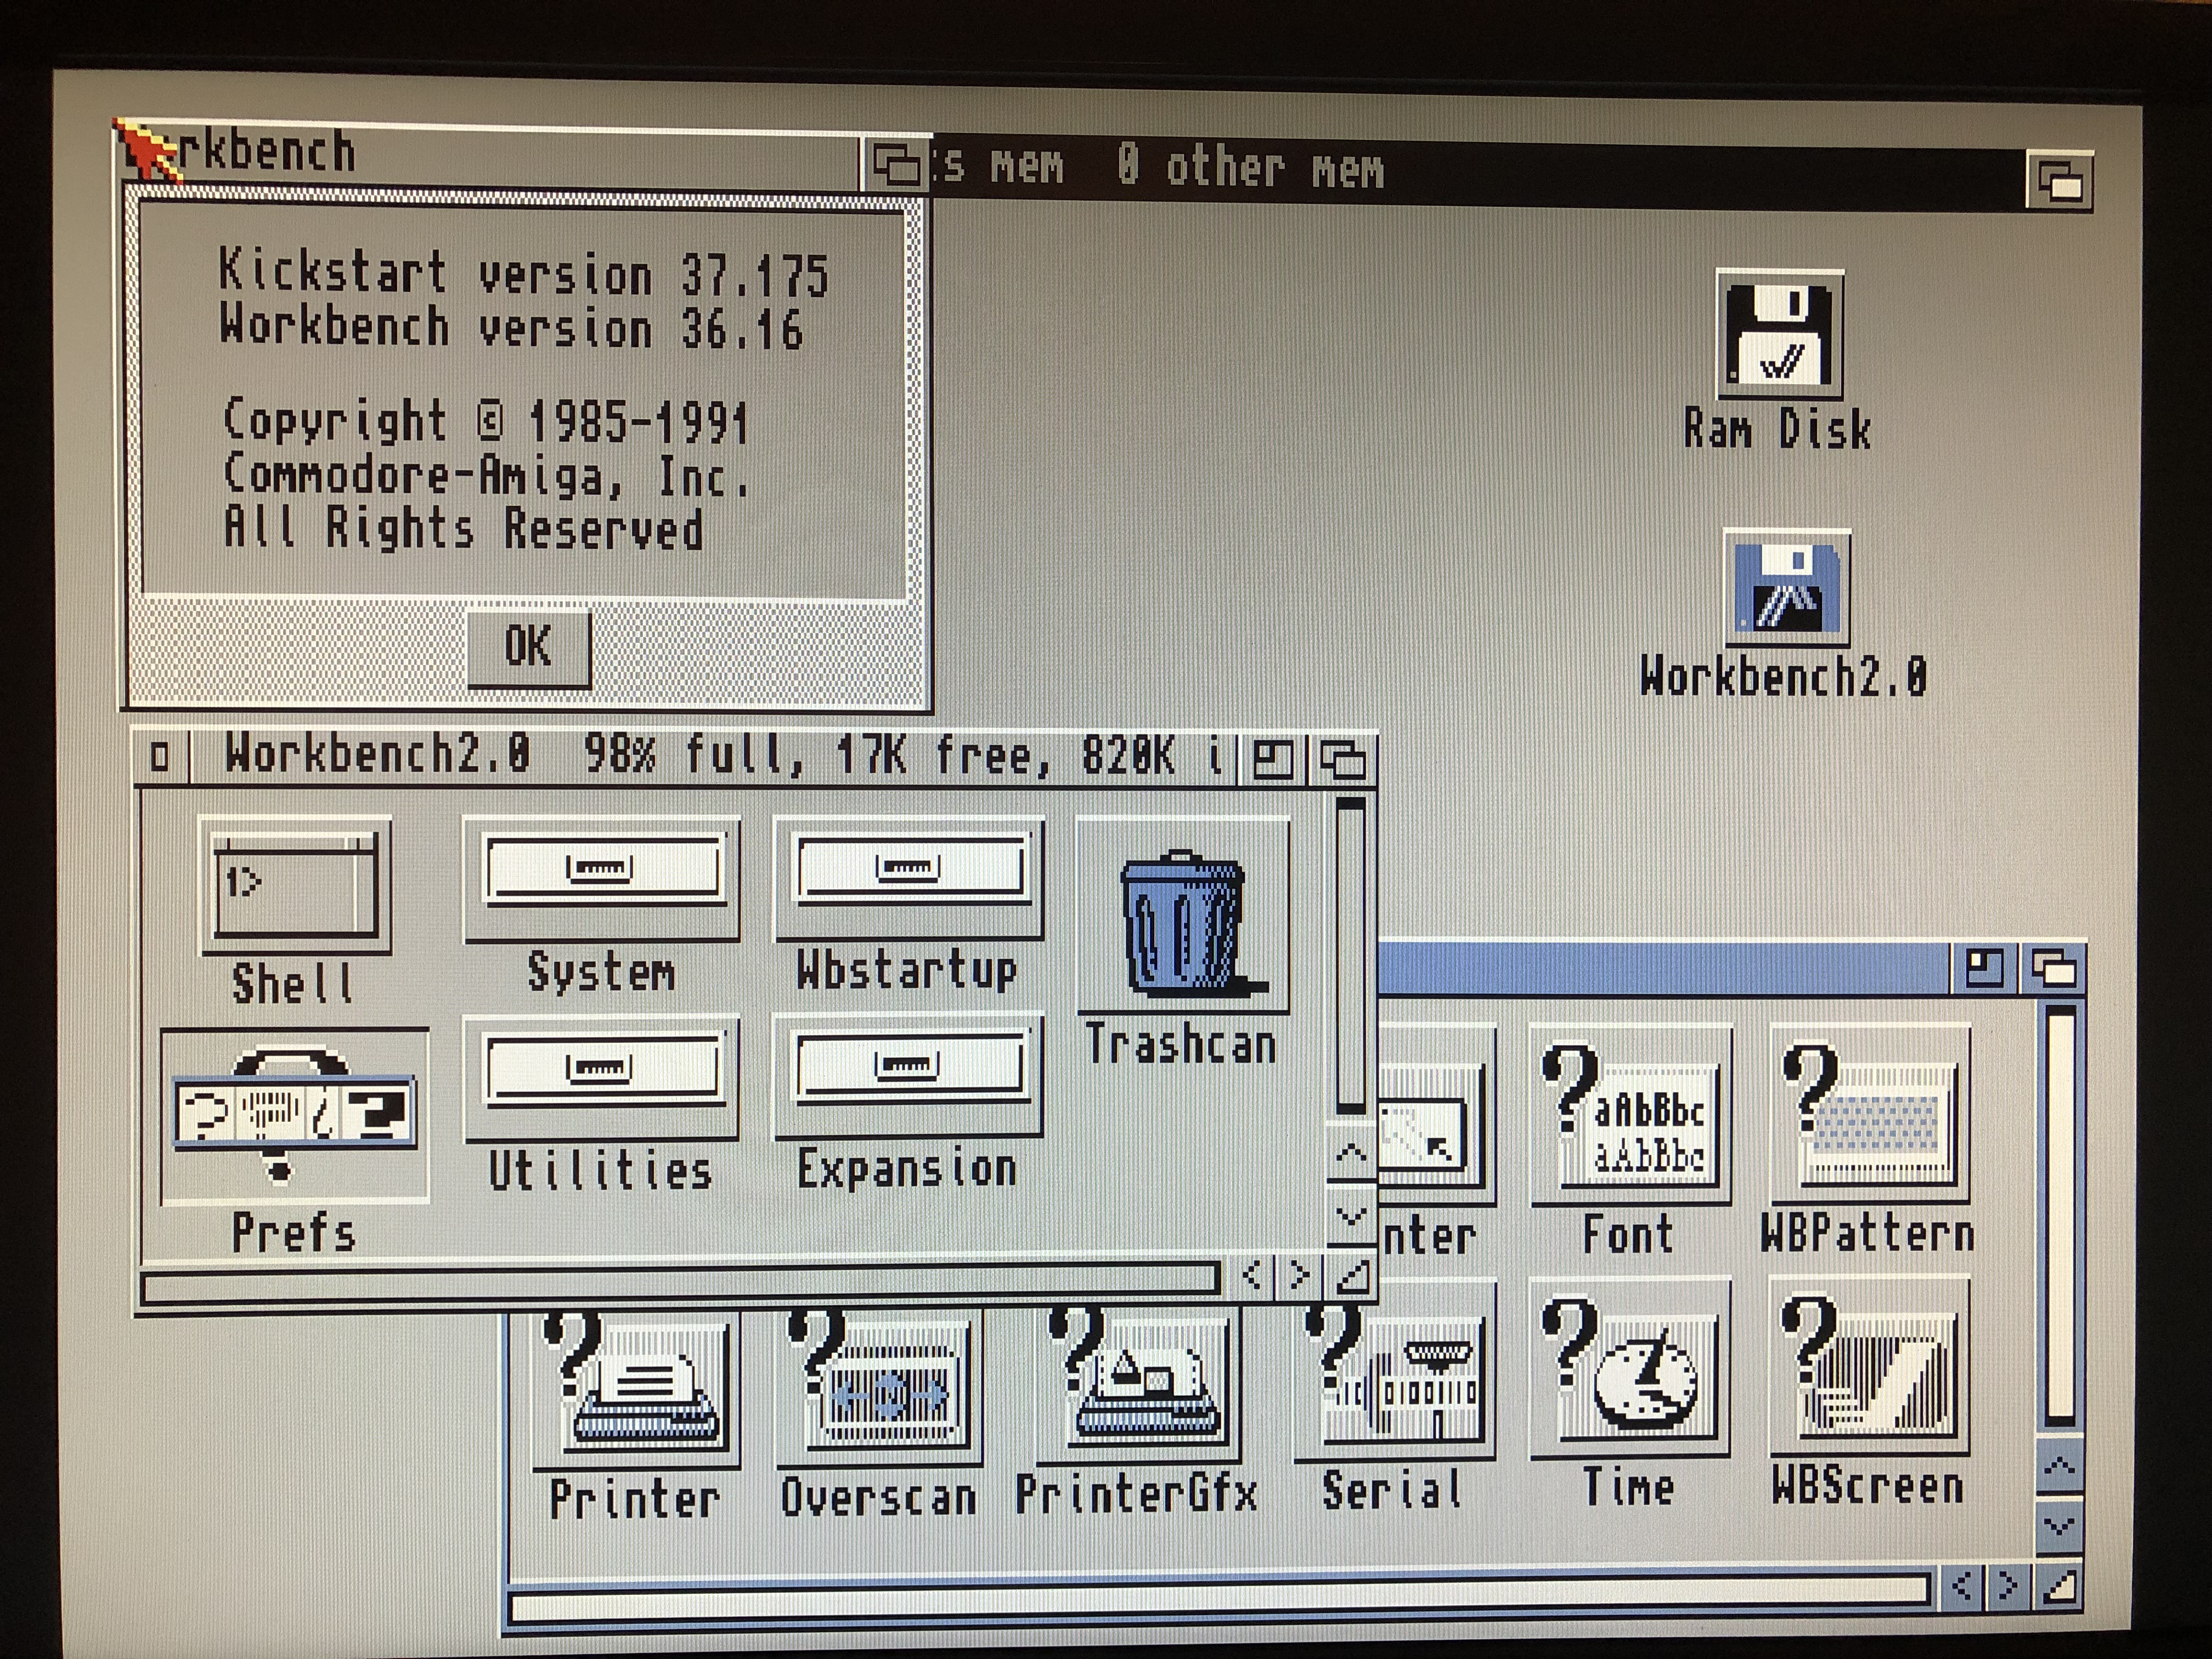Open the Utilities drawer
The image size is (2212, 1659).
pyautogui.click(x=602, y=1078)
